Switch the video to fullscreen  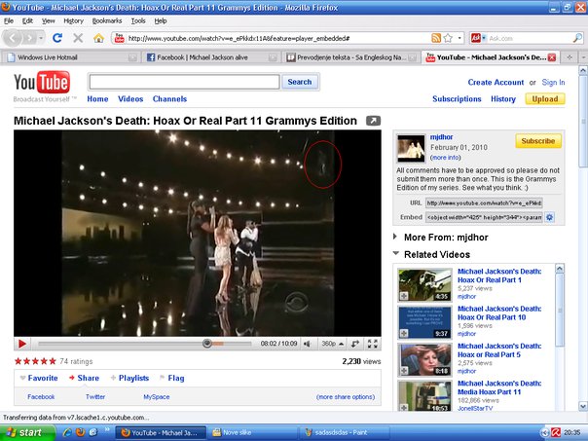pos(373,344)
